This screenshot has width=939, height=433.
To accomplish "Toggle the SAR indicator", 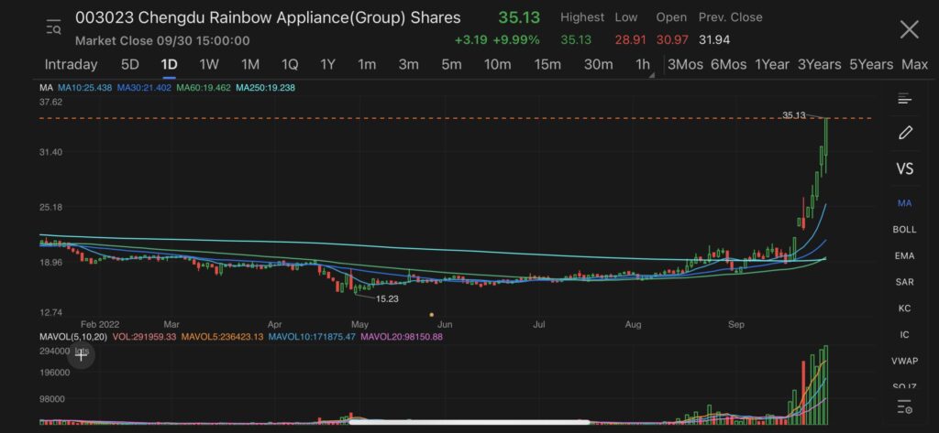I will (x=904, y=282).
